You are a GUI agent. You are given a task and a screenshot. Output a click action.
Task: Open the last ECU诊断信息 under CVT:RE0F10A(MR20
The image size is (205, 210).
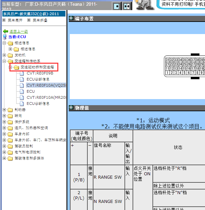coord(38,103)
